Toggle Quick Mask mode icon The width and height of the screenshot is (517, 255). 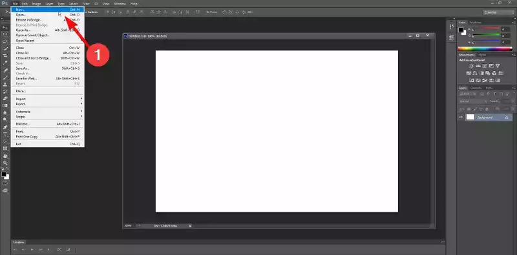pyautogui.click(x=5, y=183)
